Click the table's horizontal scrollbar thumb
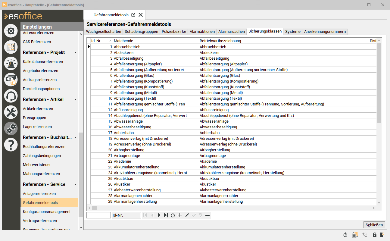Viewport: 390px width, 241px height. pyautogui.click(x=95, y=208)
